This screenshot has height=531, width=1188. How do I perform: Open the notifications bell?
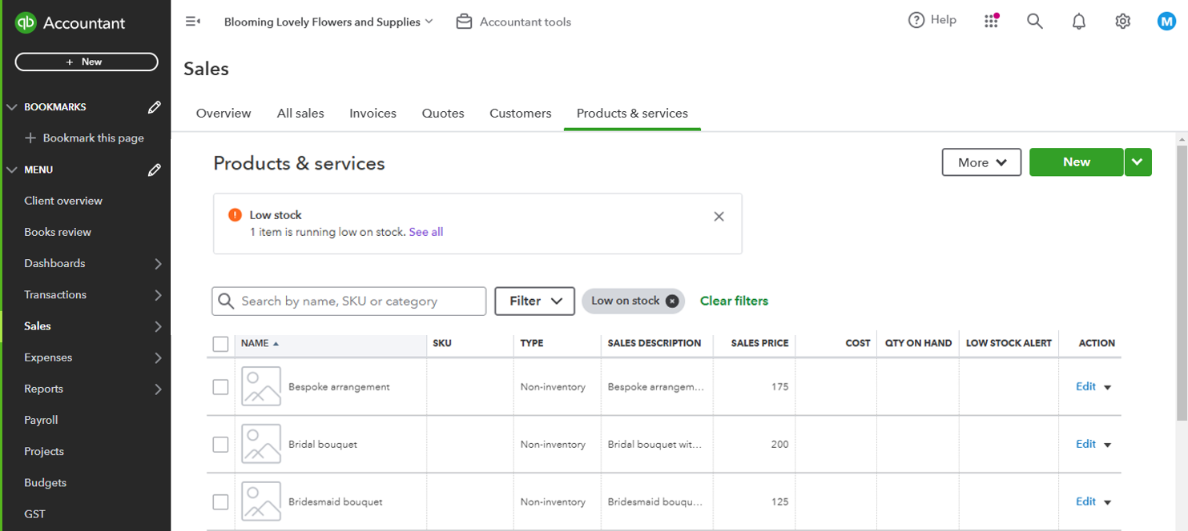(1079, 22)
